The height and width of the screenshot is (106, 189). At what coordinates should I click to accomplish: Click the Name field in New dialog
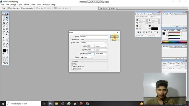click(x=94, y=37)
